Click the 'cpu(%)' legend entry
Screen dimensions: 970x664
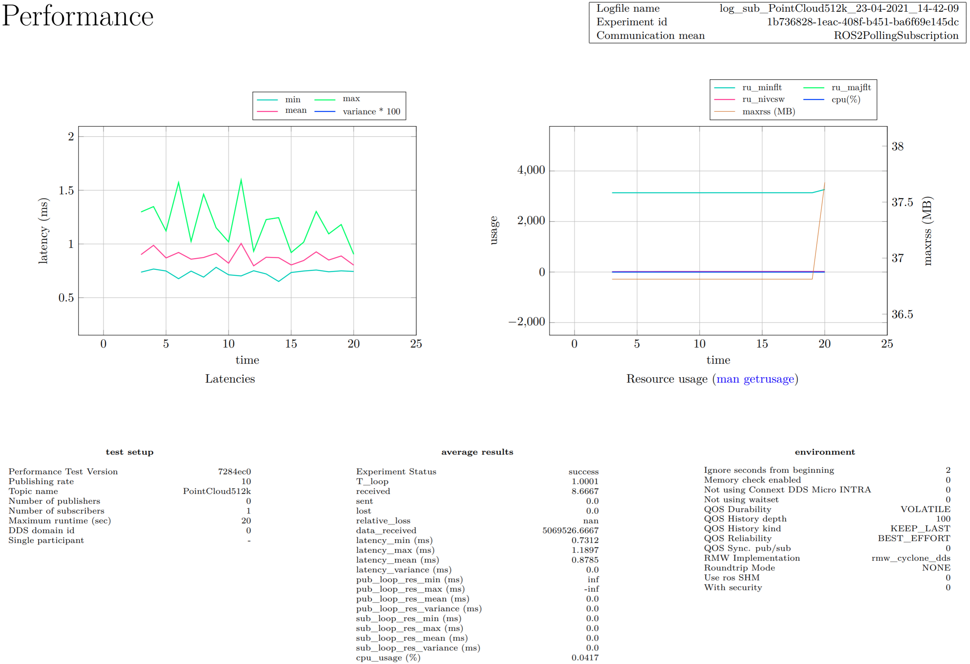[x=846, y=99]
